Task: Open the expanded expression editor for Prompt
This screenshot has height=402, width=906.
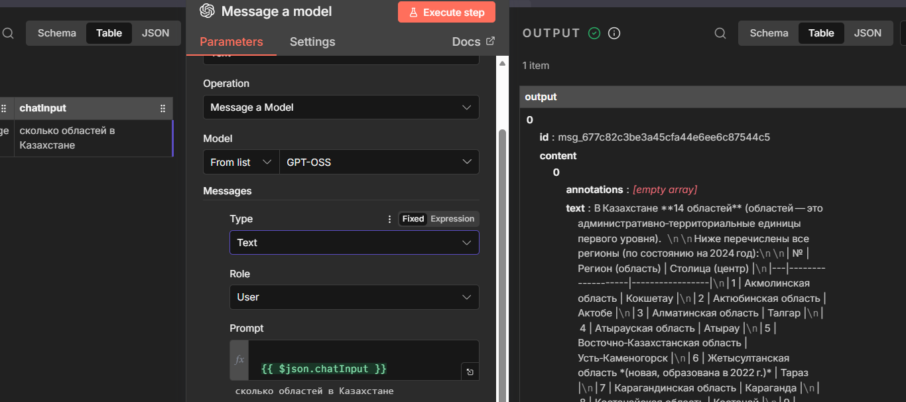Action: 470,372
